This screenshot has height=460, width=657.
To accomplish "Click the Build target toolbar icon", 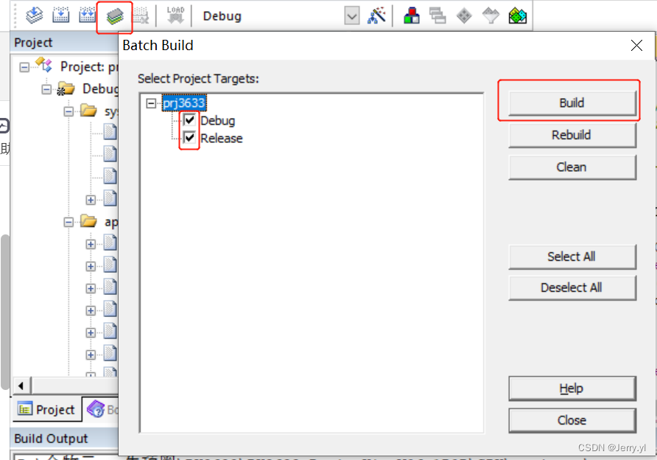I will (x=60, y=15).
